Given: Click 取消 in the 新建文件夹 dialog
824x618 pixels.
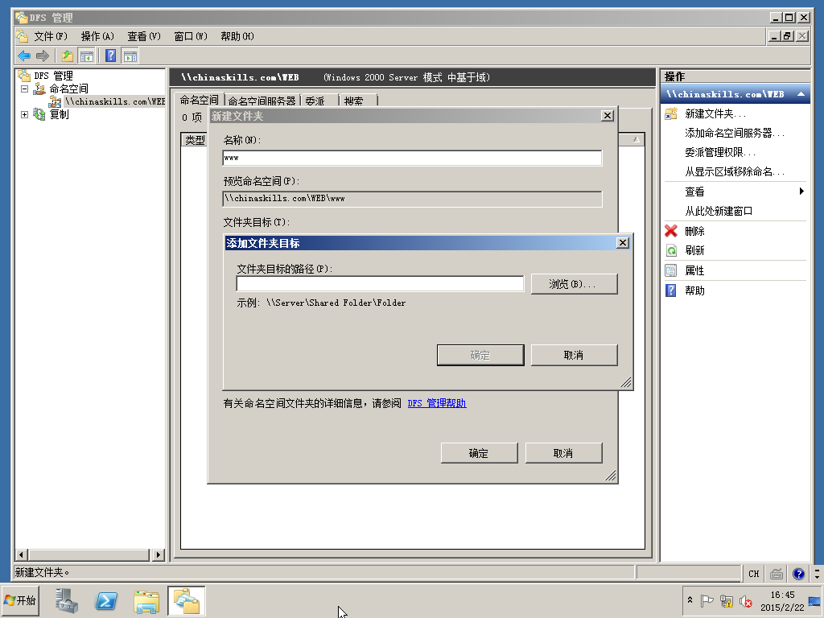Looking at the screenshot, I should click(x=563, y=453).
